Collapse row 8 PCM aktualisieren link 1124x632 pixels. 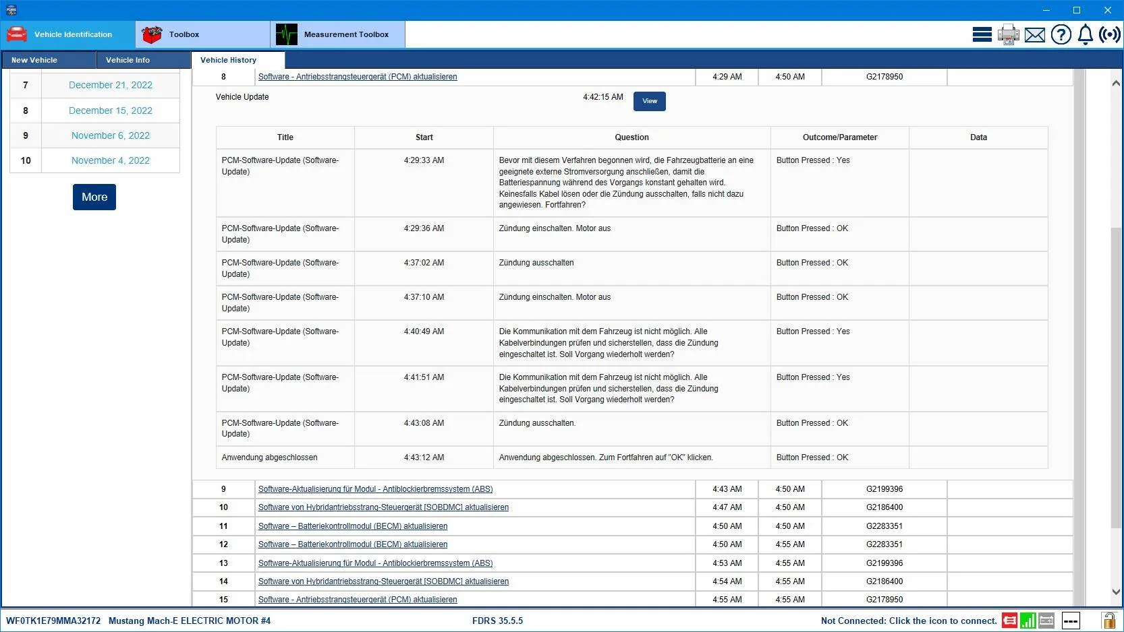[358, 77]
